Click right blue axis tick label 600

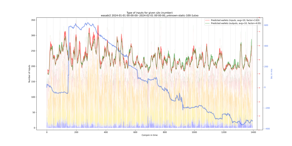(x=266, y=25)
